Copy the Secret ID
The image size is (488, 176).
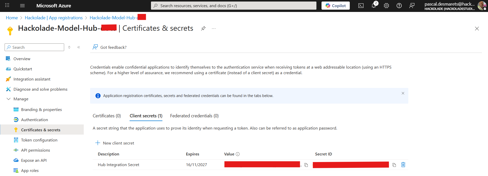(x=394, y=165)
